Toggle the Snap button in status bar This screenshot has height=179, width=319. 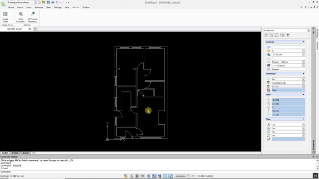pyautogui.click(x=132, y=176)
